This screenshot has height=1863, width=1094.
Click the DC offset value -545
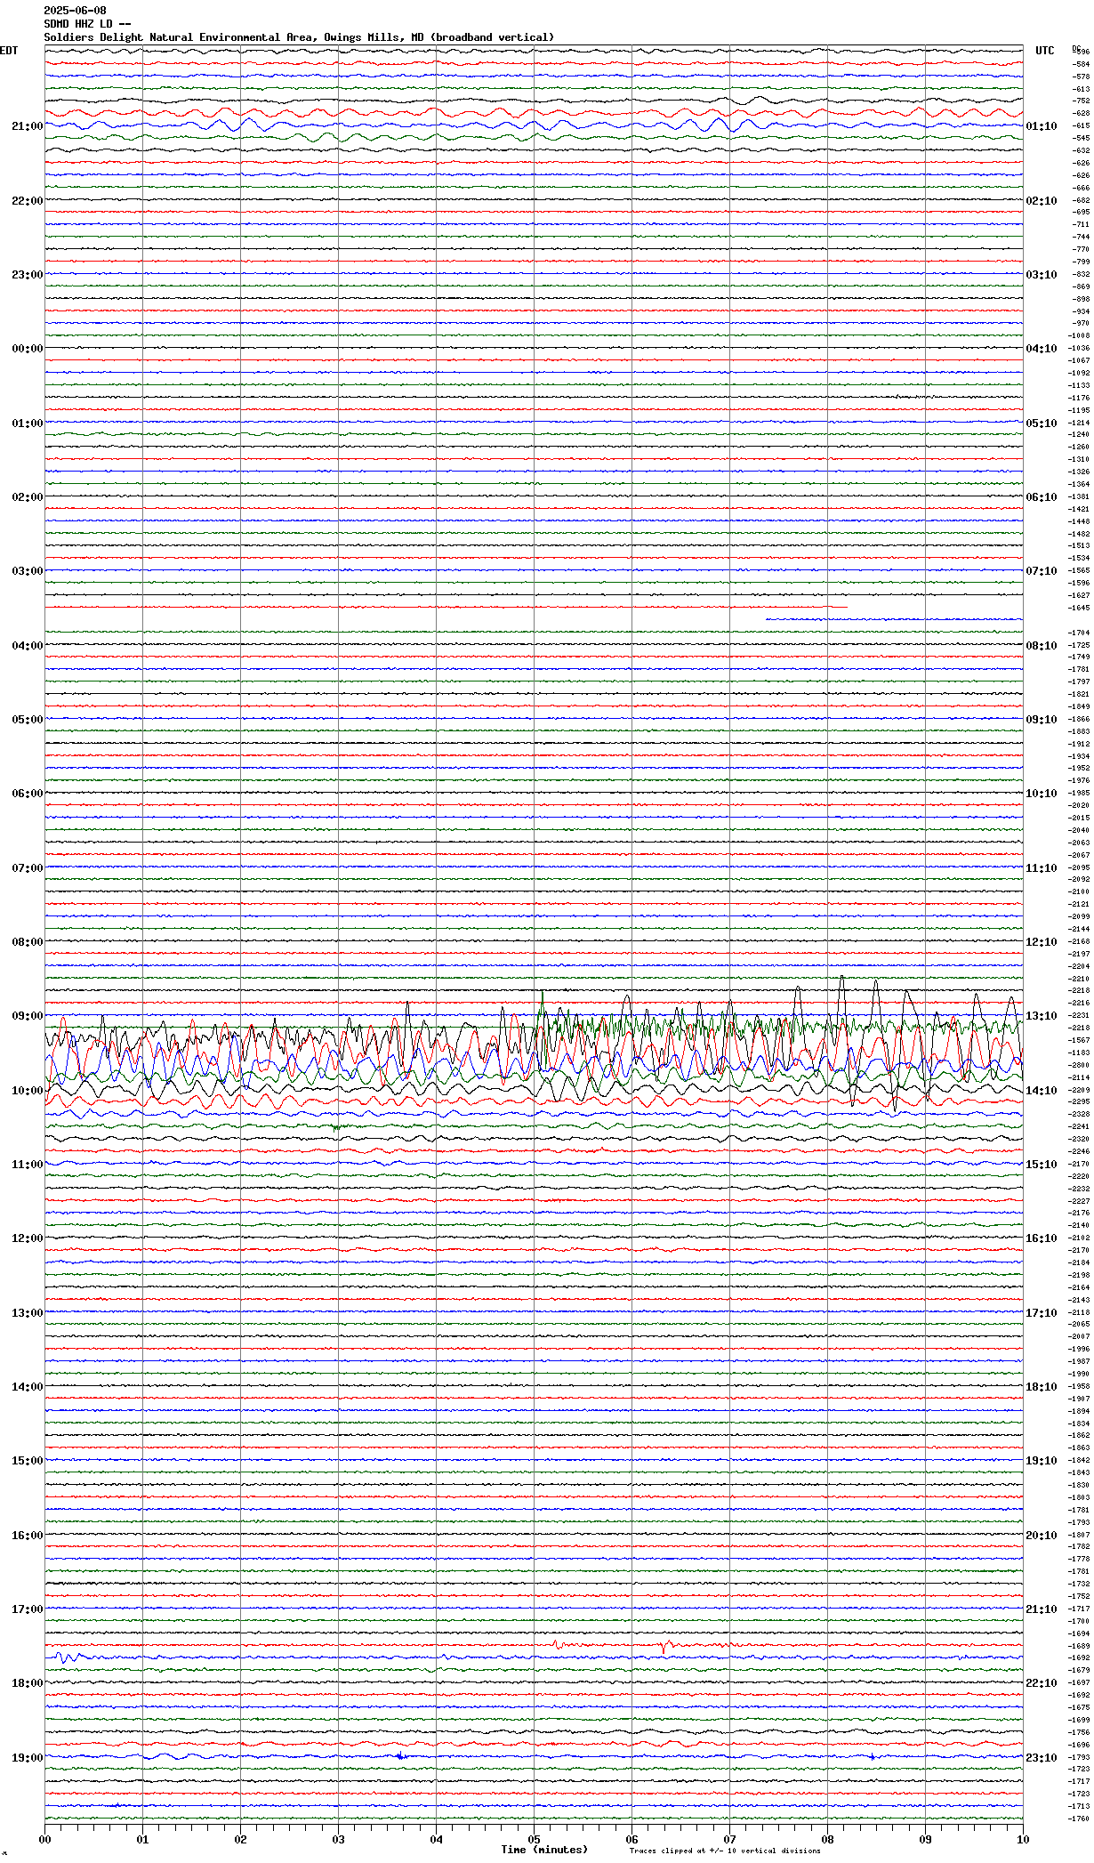1081,138
